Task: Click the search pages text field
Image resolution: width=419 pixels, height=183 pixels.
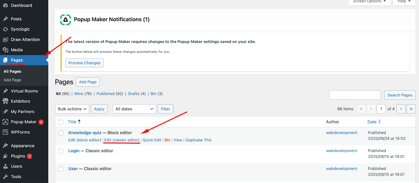Action: point(355,95)
